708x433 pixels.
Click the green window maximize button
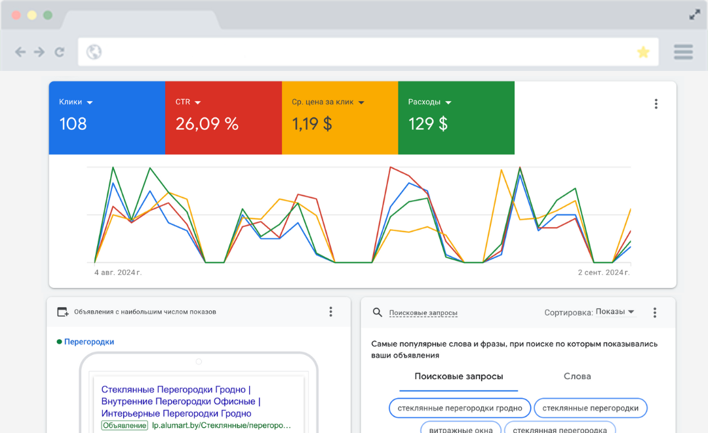(48, 15)
